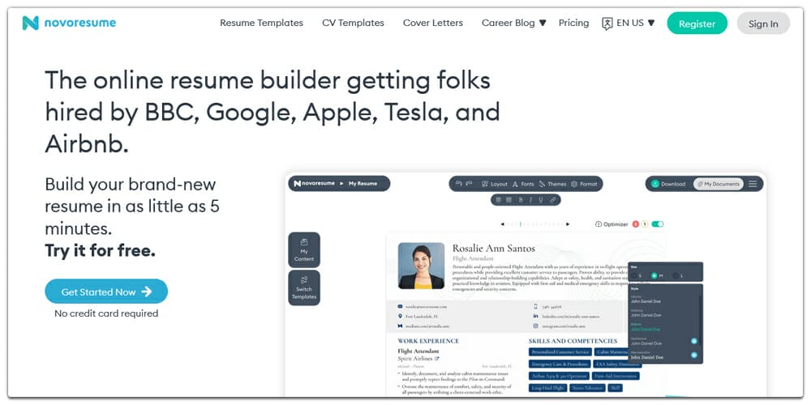Open Resume Templates page

tap(261, 23)
